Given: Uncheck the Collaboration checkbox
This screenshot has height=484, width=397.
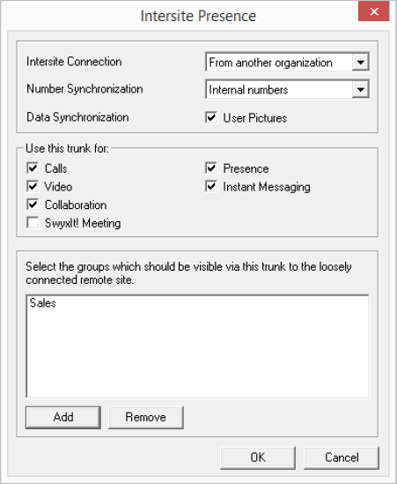Looking at the screenshot, I should [x=33, y=205].
